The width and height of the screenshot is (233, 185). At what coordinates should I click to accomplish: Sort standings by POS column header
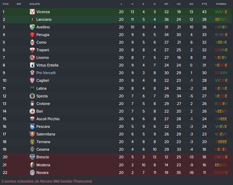coord(6,4)
